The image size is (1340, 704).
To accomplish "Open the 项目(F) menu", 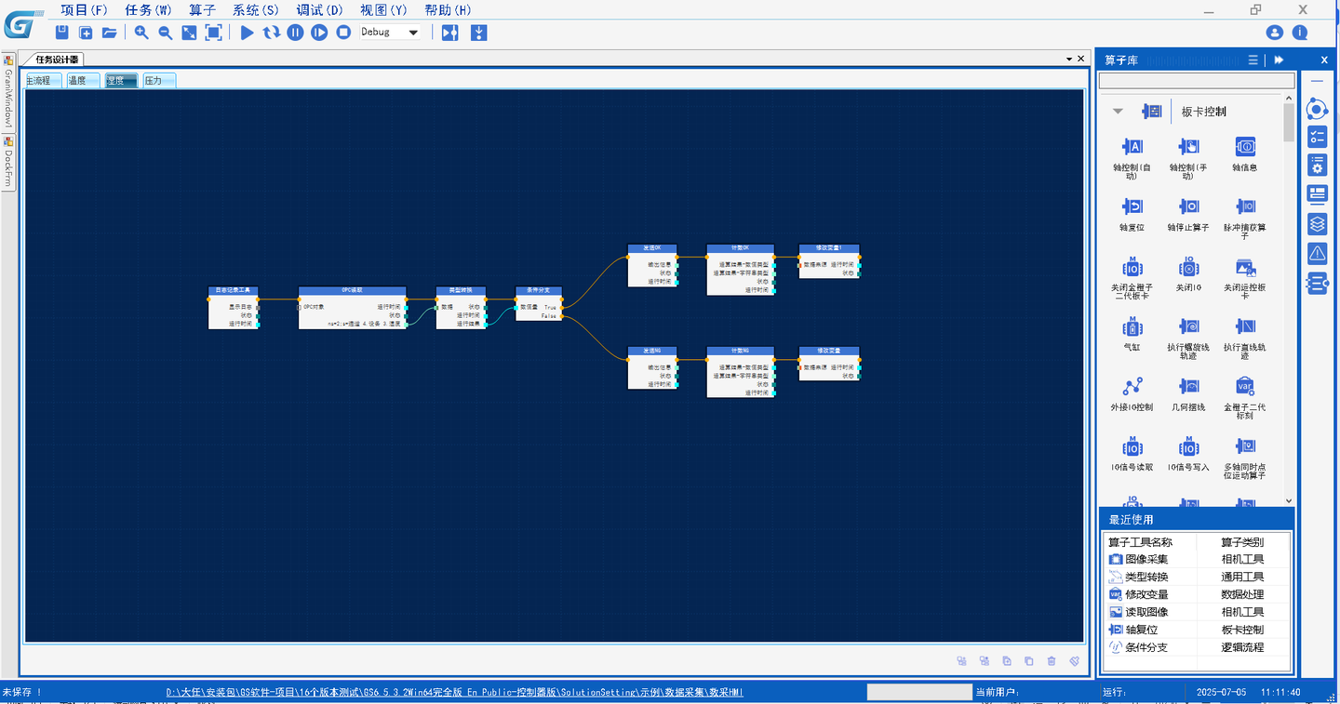I will pyautogui.click(x=85, y=10).
